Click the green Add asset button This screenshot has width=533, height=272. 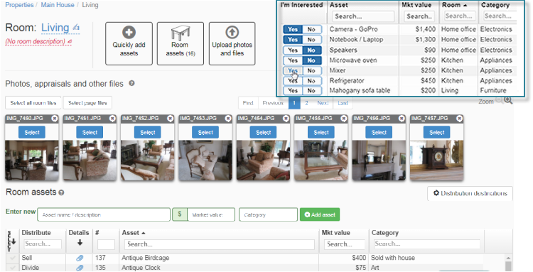320,214
